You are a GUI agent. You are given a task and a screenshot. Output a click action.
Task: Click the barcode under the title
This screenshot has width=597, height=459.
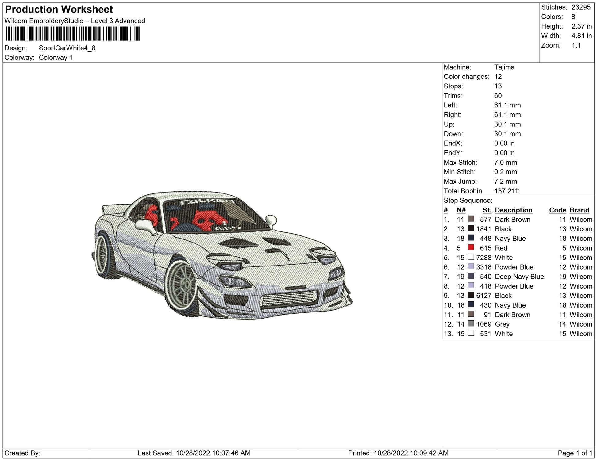(73, 34)
